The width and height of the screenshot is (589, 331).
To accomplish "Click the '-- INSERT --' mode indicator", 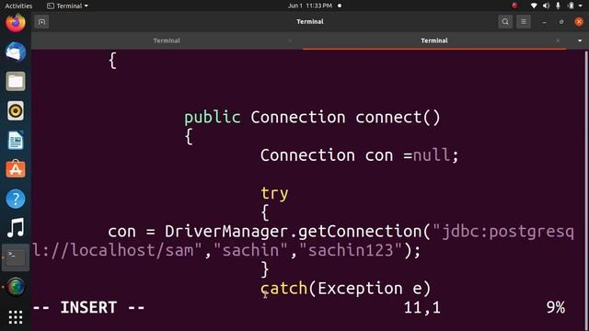I will coord(89,307).
